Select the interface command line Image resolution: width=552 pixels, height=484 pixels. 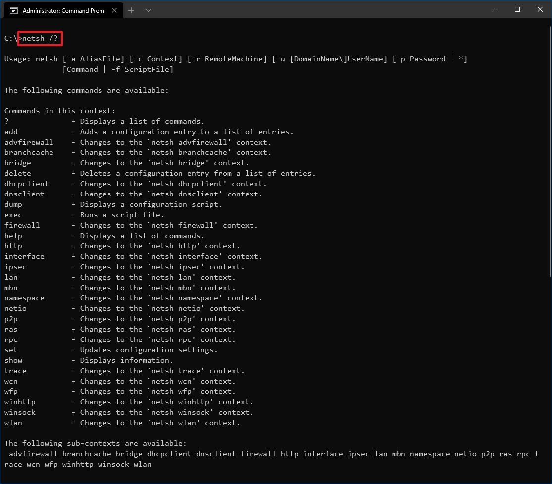tap(24, 256)
